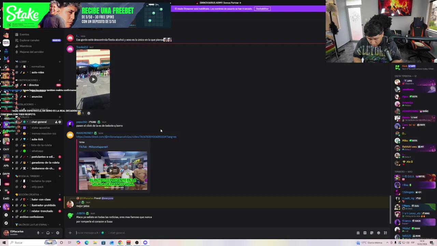Open microphone input options arrow
Viewport: 437px width, 246px height.
pyautogui.click(x=42, y=233)
